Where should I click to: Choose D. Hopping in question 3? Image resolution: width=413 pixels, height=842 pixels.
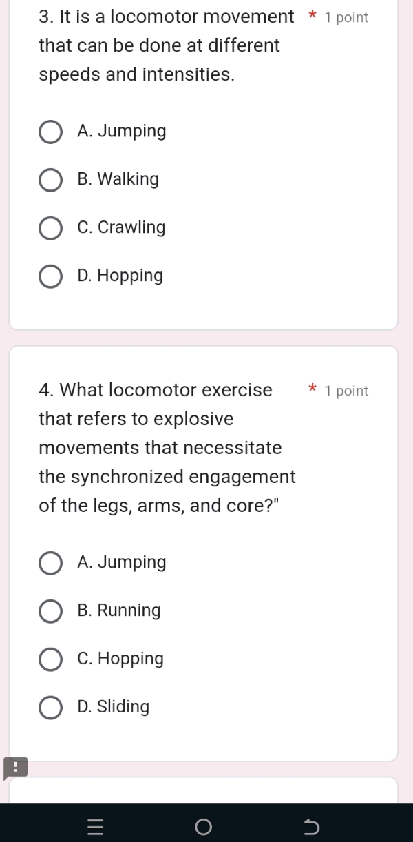(50, 276)
